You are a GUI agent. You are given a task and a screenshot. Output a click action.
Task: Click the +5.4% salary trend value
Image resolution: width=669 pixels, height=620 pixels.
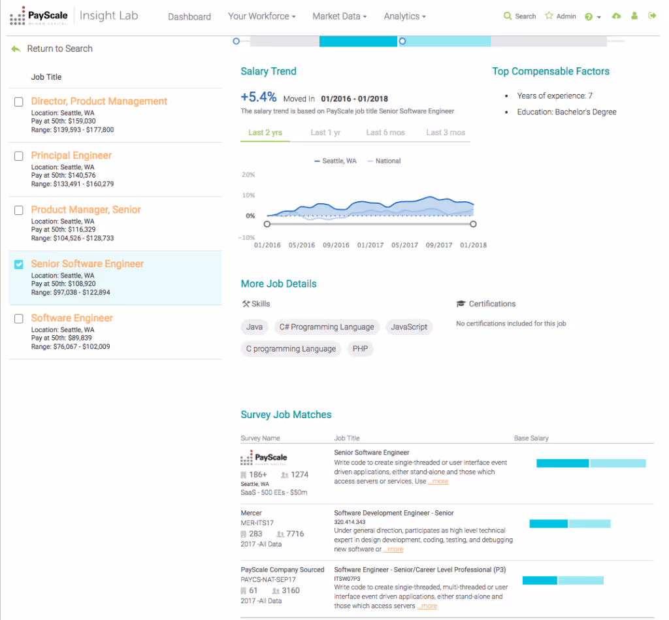(259, 97)
